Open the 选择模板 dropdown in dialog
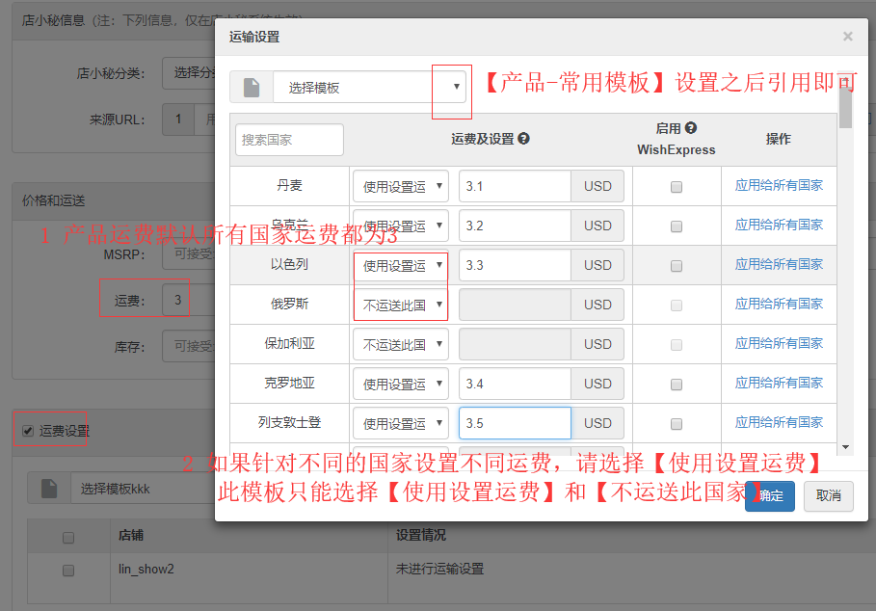The width and height of the screenshot is (876, 611). 370,88
